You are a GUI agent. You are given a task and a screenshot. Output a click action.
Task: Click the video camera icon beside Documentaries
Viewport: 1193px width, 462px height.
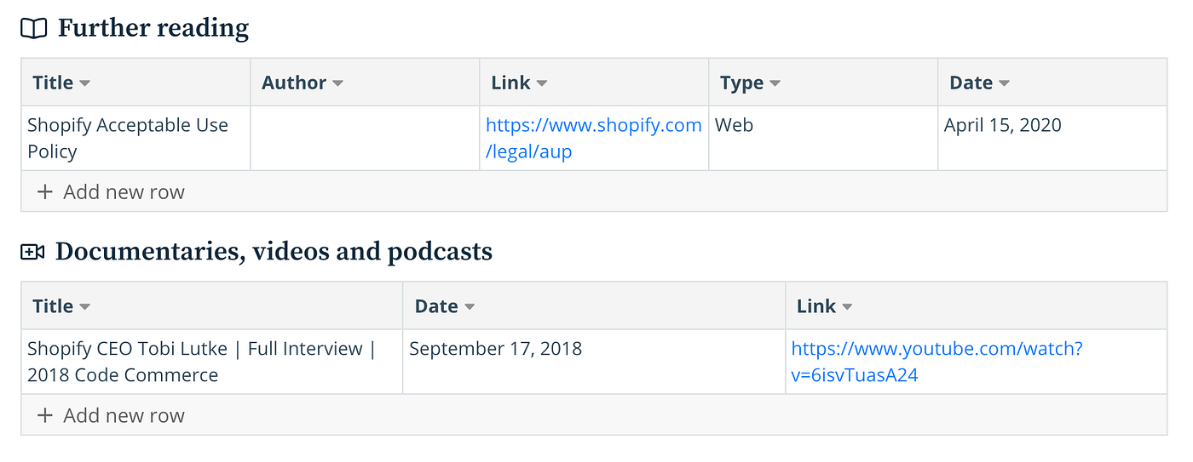(x=32, y=252)
